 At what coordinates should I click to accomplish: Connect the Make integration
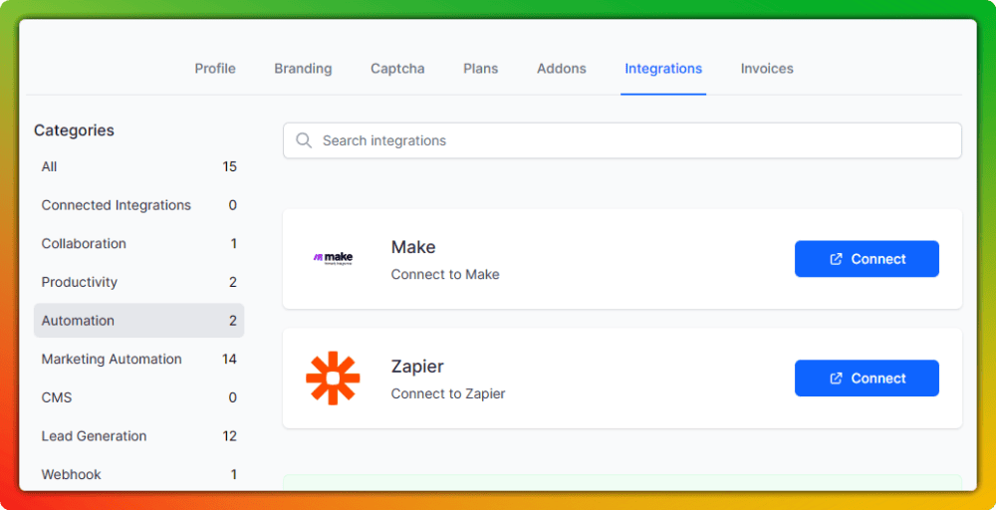pyautogui.click(x=866, y=259)
